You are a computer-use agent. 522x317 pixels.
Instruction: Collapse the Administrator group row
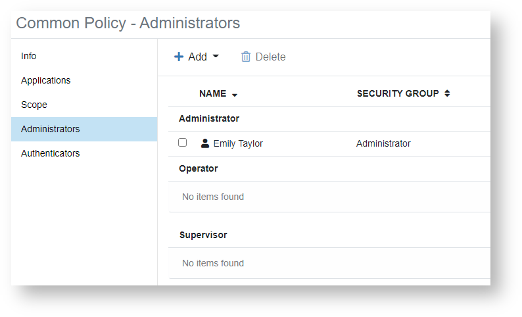pos(209,119)
